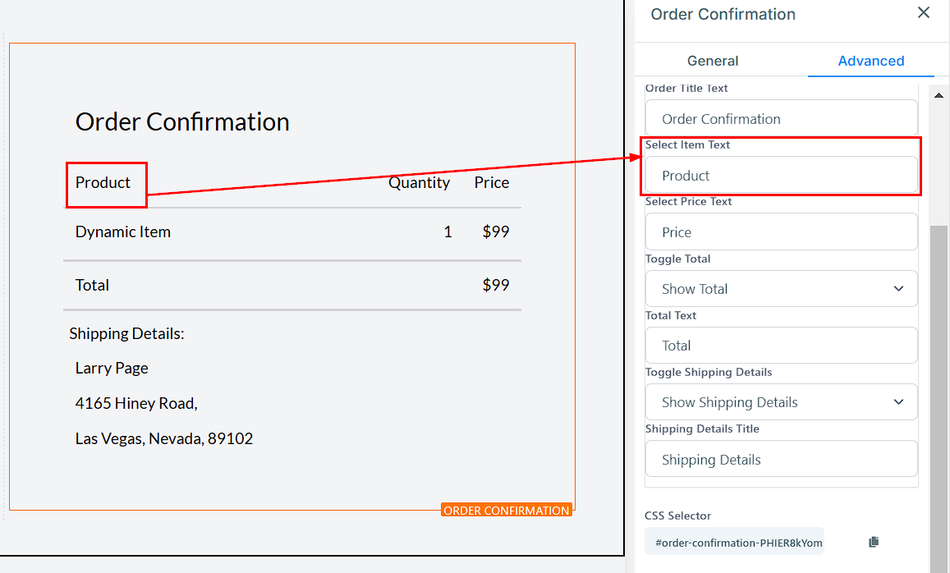
Task: Edit the Select Price Text field
Action: point(781,232)
